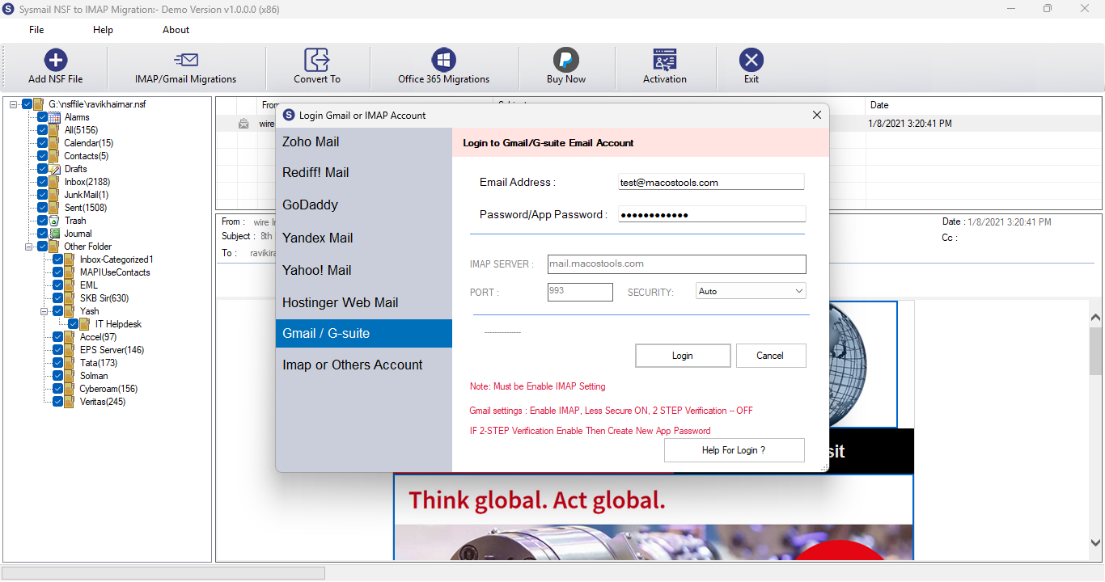Open the About menu
Screen dimensions: 1105x582
[x=176, y=30]
